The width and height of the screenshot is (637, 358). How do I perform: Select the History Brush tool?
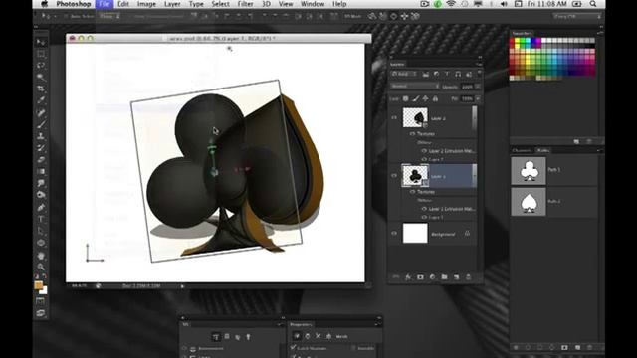click(x=41, y=148)
